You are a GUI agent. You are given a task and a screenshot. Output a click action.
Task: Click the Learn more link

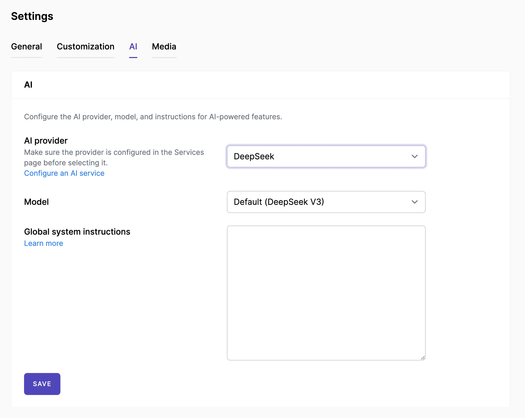pos(43,243)
